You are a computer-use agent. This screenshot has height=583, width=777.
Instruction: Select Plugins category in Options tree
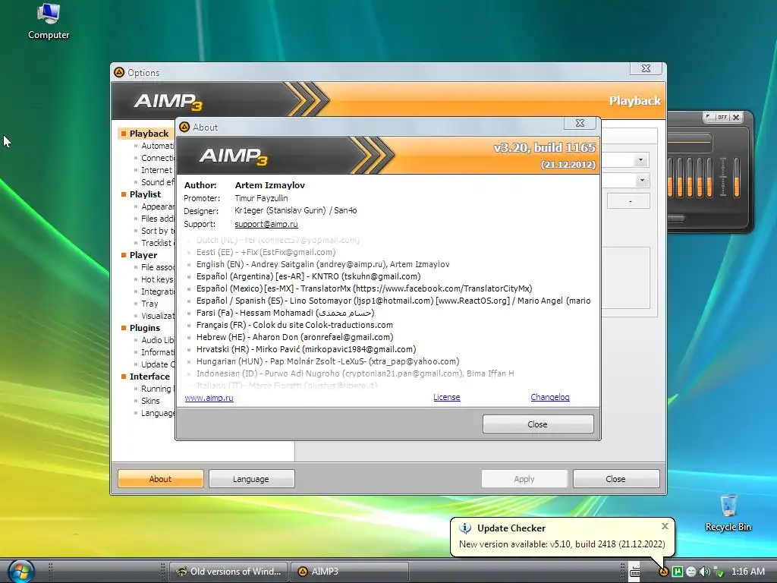pyautogui.click(x=145, y=328)
